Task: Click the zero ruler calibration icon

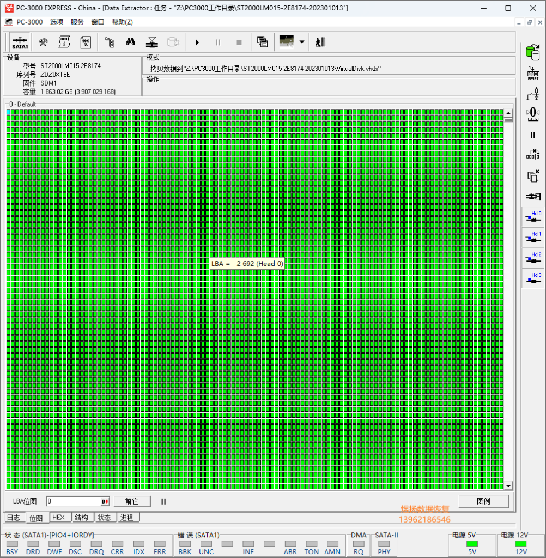Action: [x=533, y=114]
